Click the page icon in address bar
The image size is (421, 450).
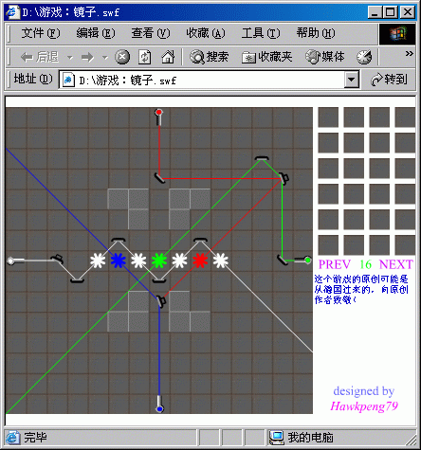tap(68, 81)
